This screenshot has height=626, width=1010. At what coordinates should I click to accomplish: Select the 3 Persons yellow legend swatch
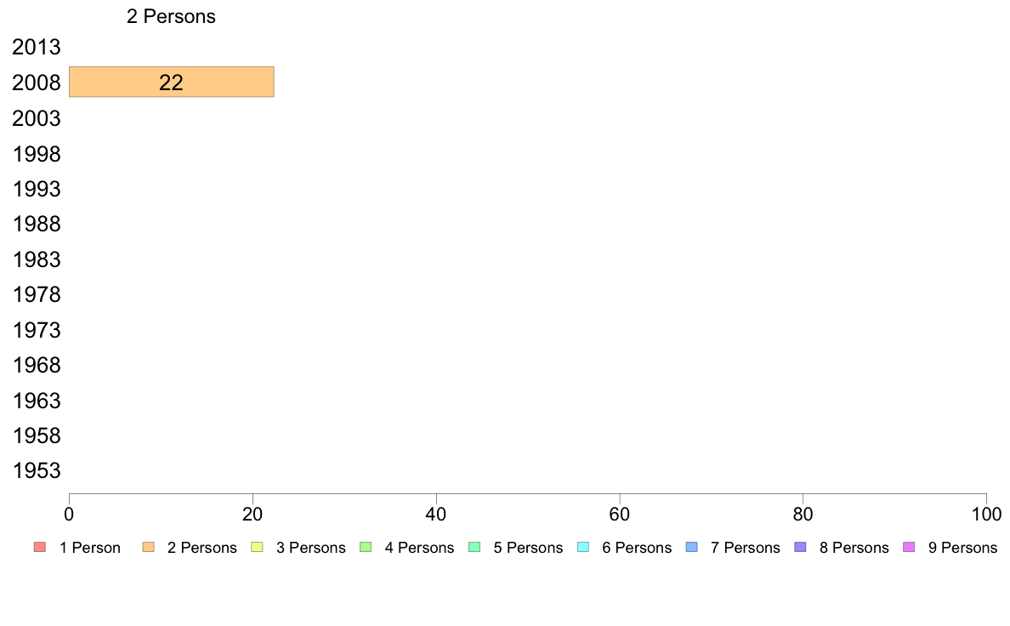pyautogui.click(x=257, y=548)
